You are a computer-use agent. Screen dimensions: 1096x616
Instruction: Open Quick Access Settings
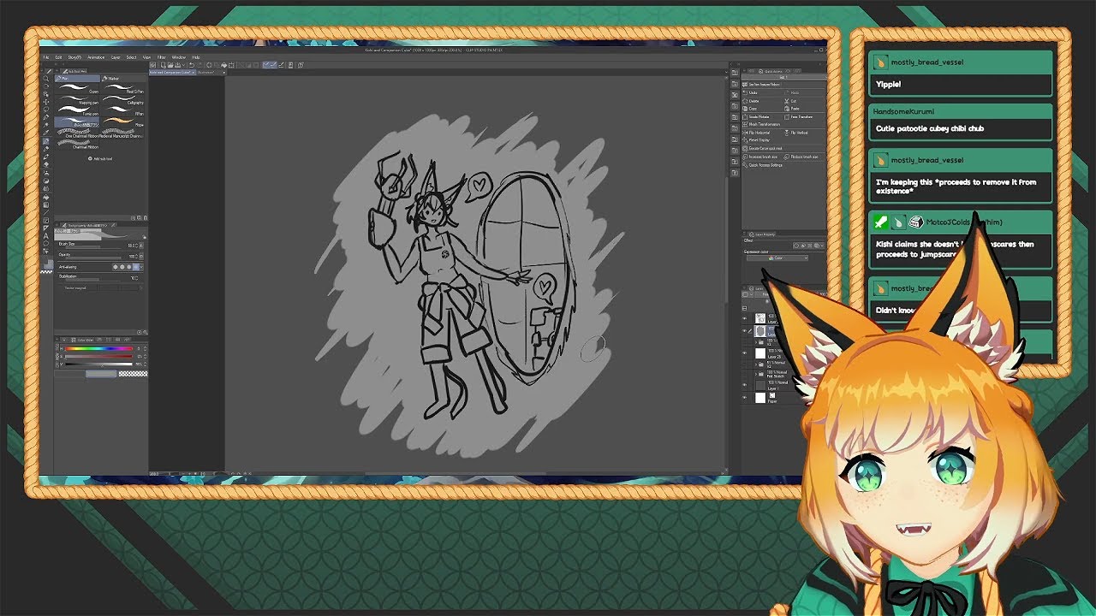click(x=764, y=165)
